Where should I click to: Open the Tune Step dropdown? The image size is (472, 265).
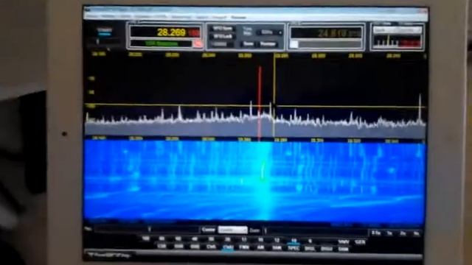[269, 32]
